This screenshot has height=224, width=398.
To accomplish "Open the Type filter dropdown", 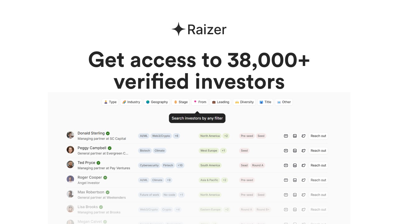I will click(110, 102).
